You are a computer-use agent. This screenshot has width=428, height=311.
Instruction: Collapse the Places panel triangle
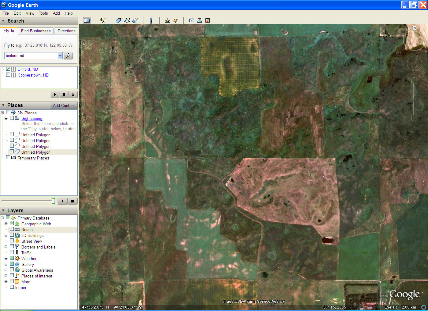(3, 105)
